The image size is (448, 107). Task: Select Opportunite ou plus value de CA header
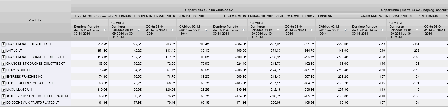coord(209,10)
